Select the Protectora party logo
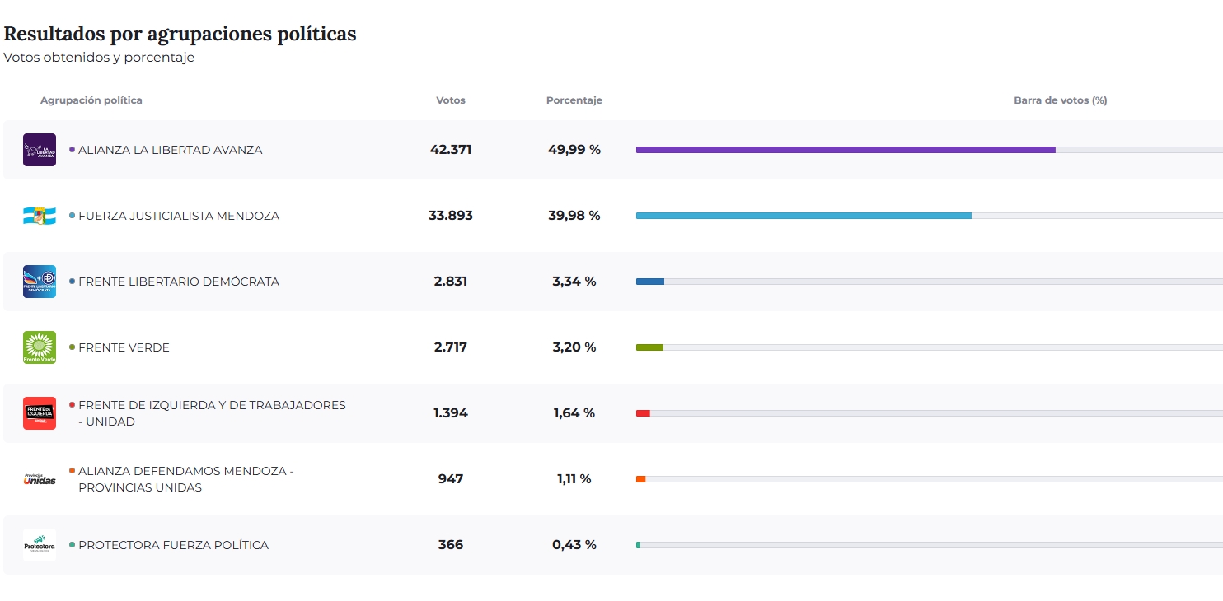The height and width of the screenshot is (601, 1223). 40,545
